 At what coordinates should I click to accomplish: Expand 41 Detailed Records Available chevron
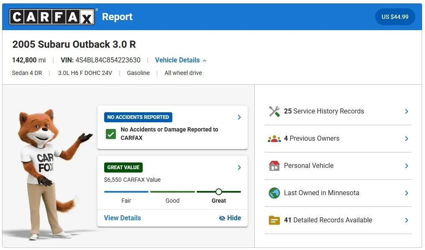(406, 220)
